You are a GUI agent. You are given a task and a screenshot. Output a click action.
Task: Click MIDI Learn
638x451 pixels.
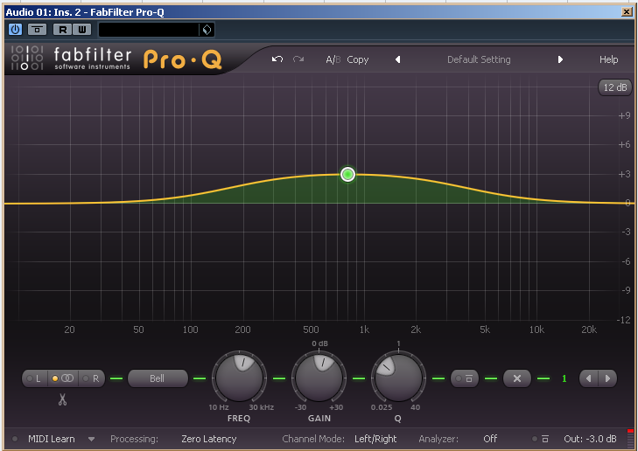52,439
